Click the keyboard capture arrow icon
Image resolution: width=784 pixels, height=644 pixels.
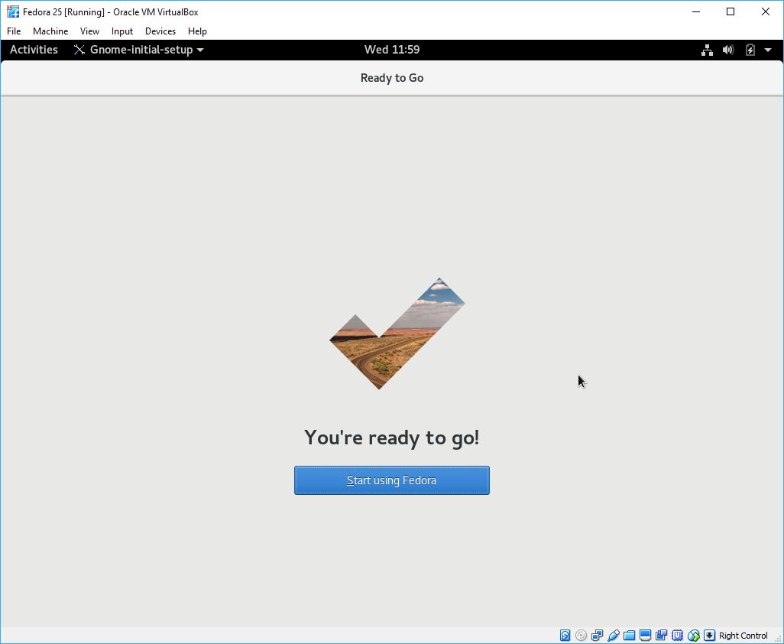coord(709,636)
